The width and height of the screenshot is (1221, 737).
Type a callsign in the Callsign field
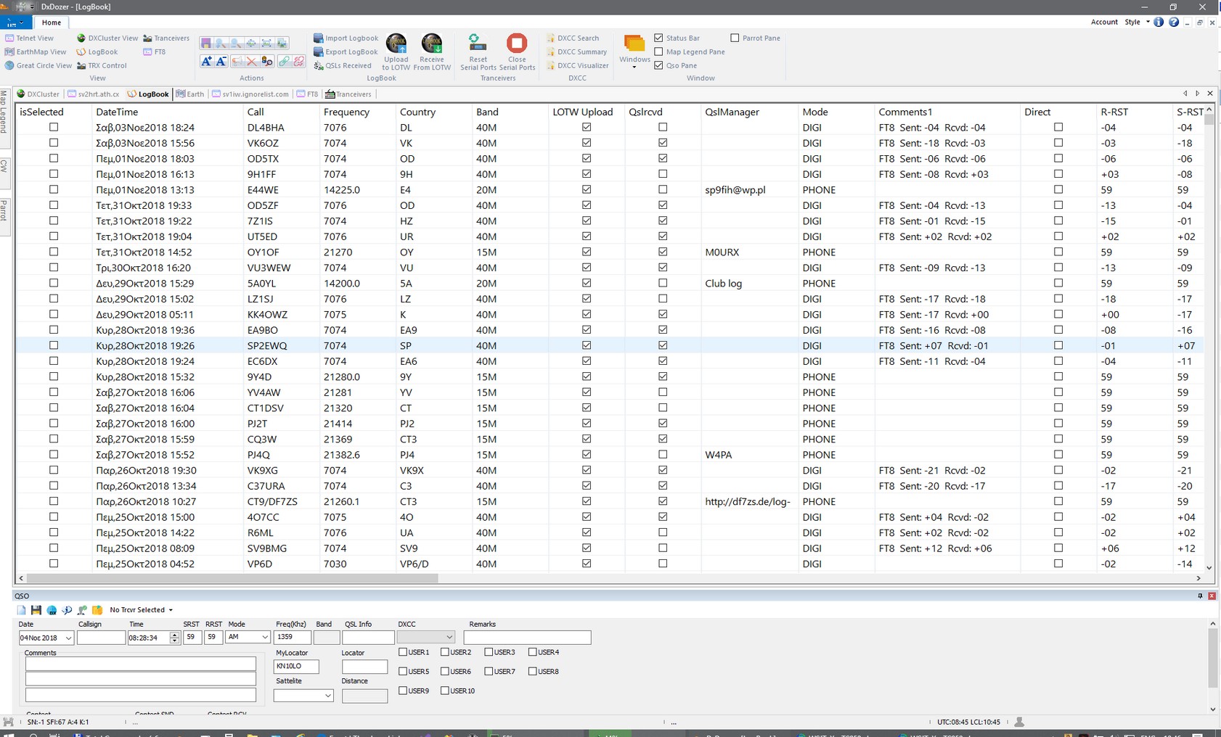coord(101,637)
